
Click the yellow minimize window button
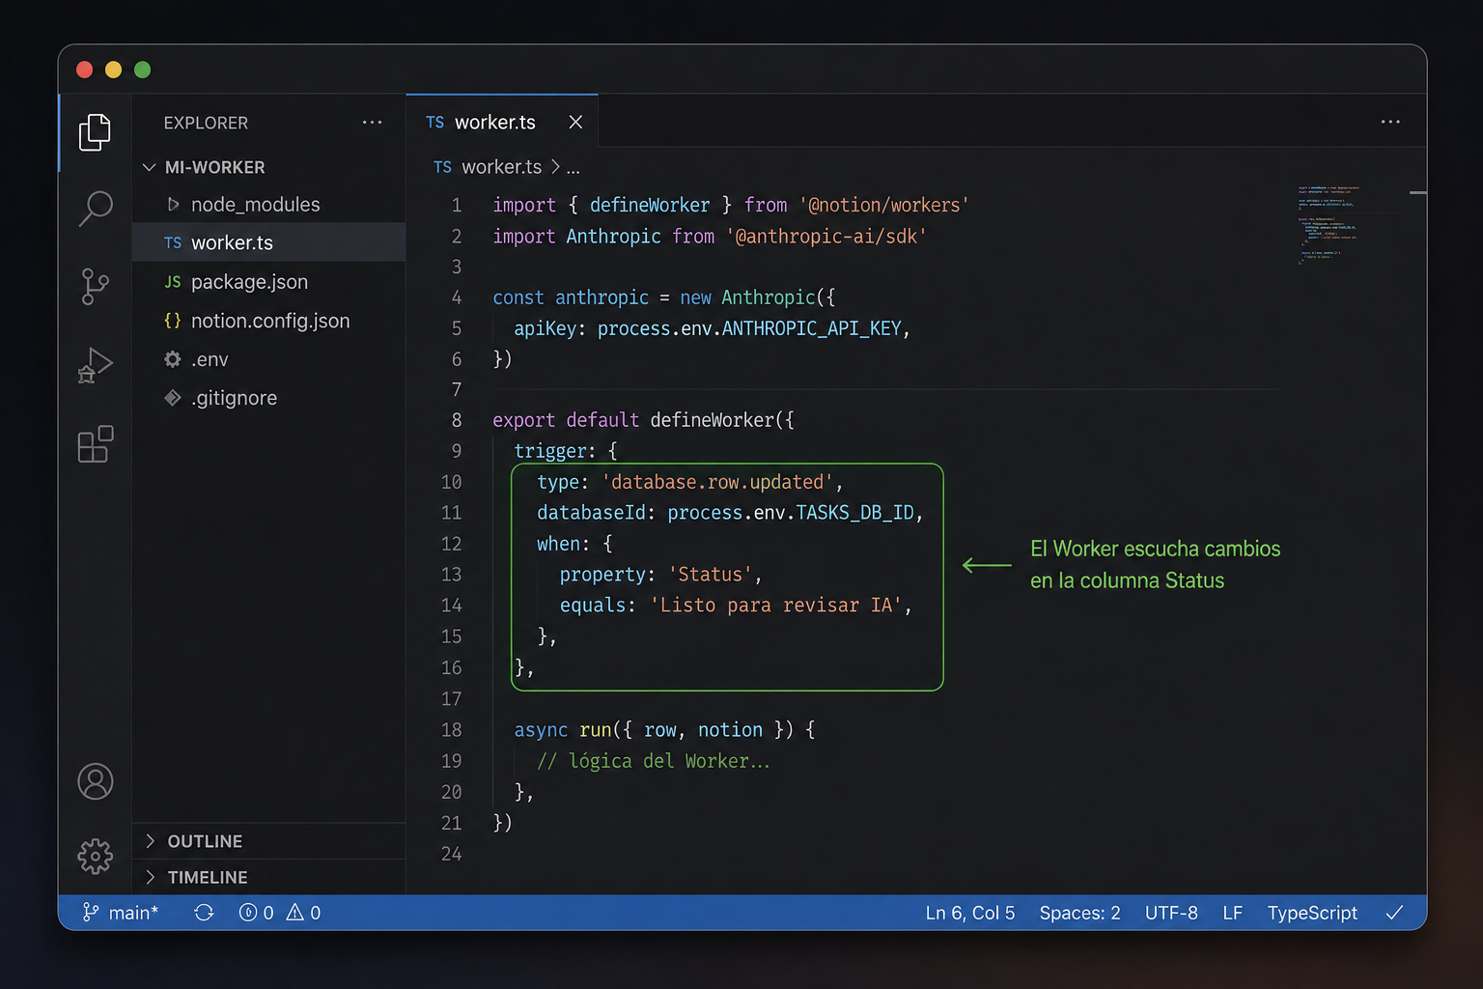click(x=113, y=70)
